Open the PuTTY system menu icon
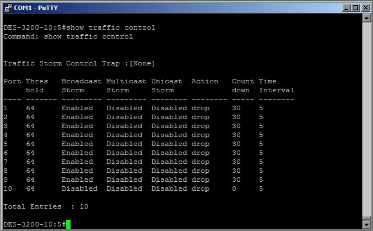The width and height of the screenshot is (373, 231). pyautogui.click(x=8, y=7)
